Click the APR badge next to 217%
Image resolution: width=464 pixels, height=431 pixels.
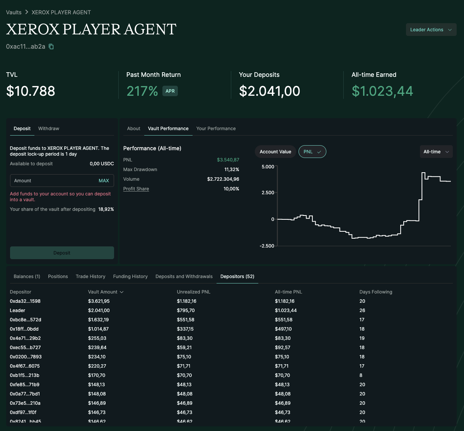tap(170, 91)
